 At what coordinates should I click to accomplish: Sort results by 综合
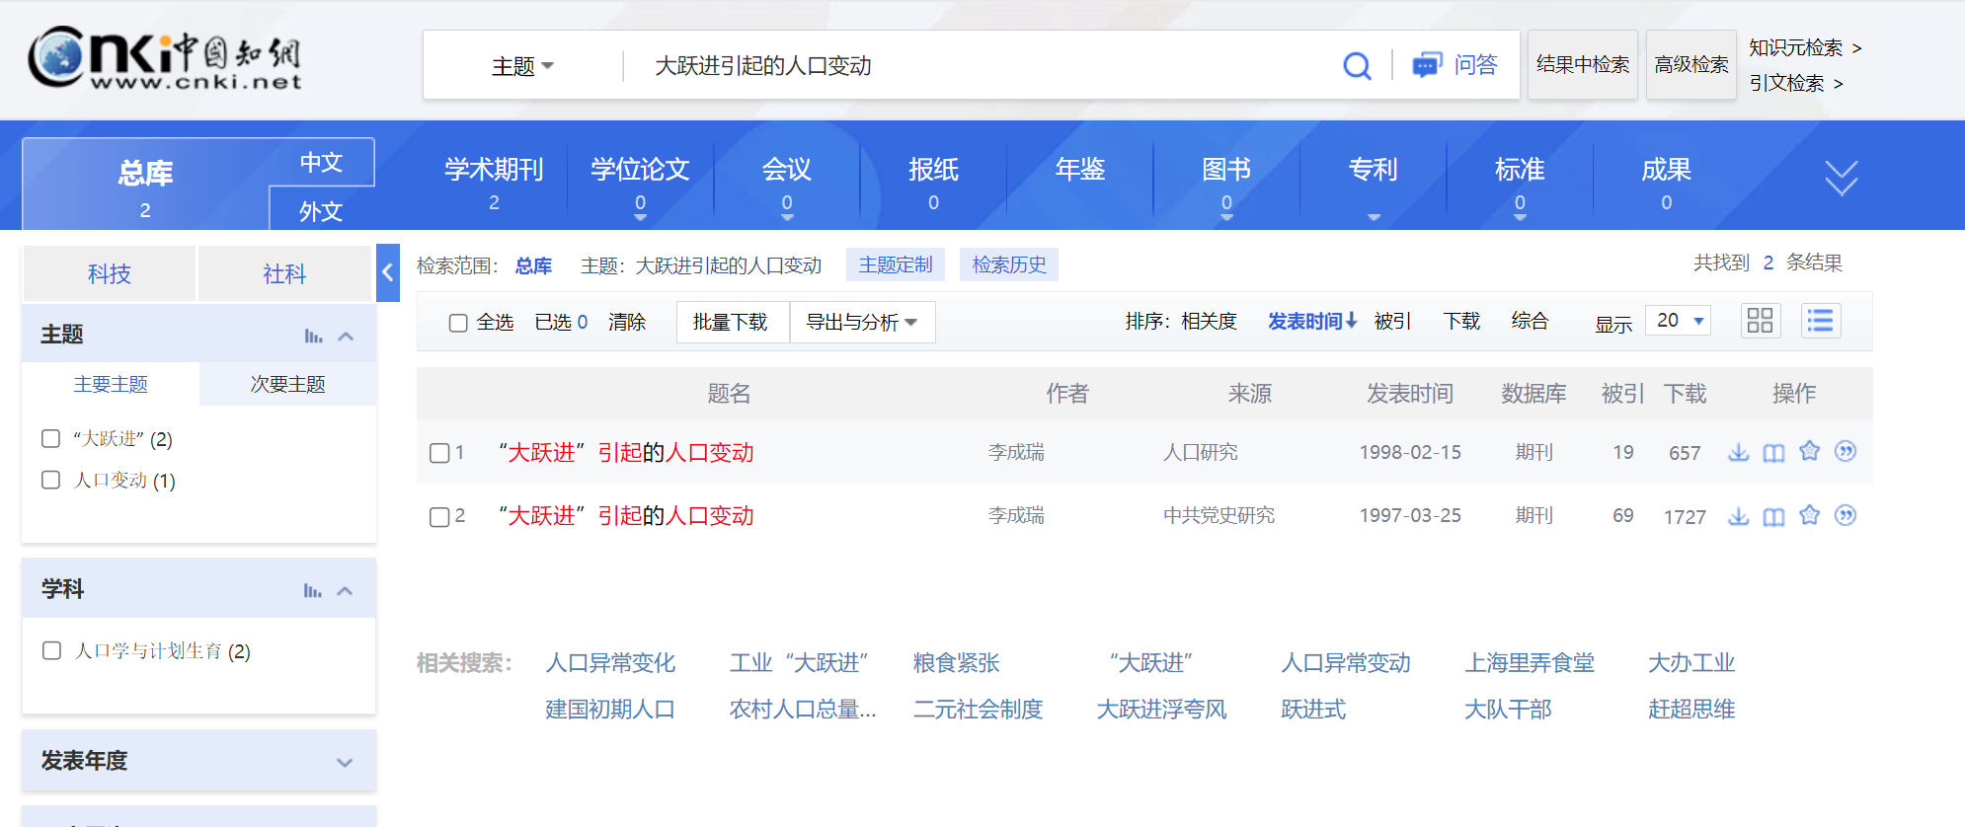1530,321
